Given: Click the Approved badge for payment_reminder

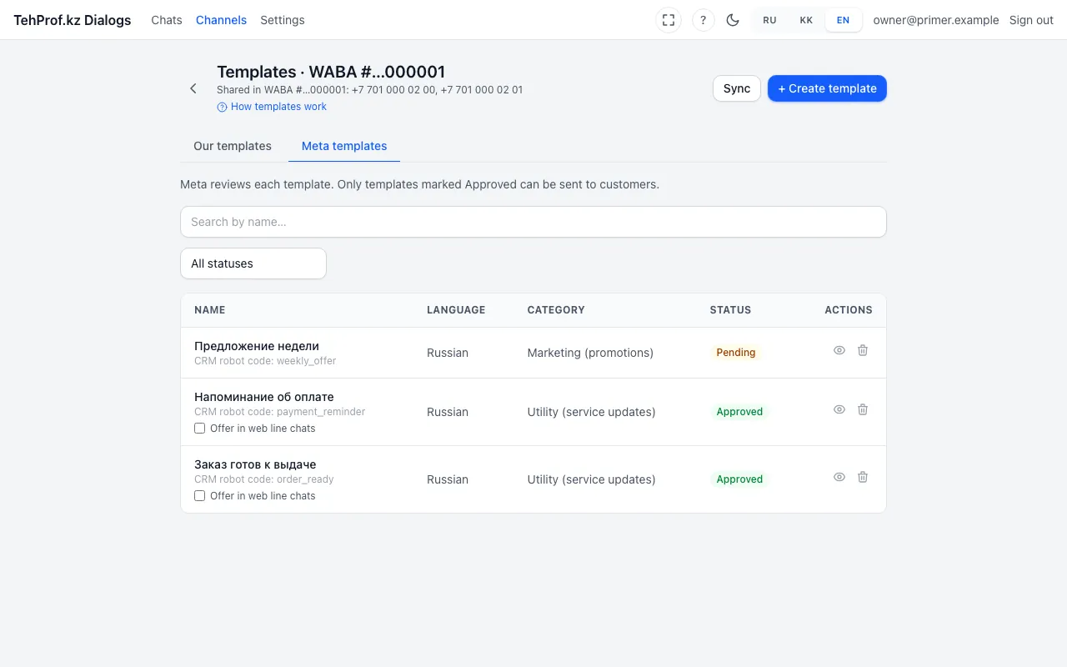Looking at the screenshot, I should pos(739,412).
